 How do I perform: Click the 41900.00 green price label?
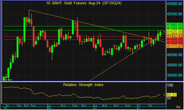point(174,24)
